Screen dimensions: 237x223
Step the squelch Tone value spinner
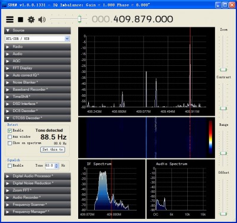pos(57,165)
